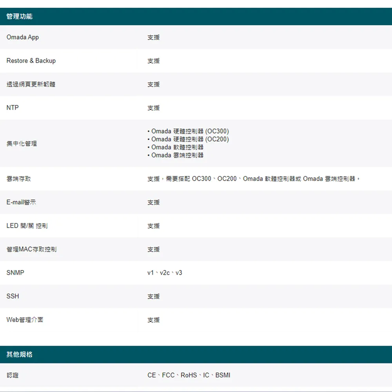Click 支援 value for E-mail警示

pyautogui.click(x=154, y=202)
